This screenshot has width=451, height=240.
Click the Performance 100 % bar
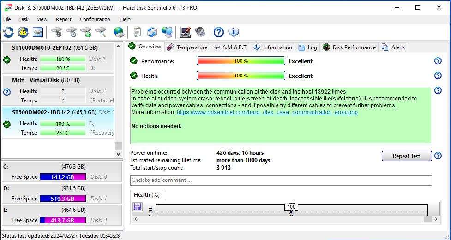point(241,61)
